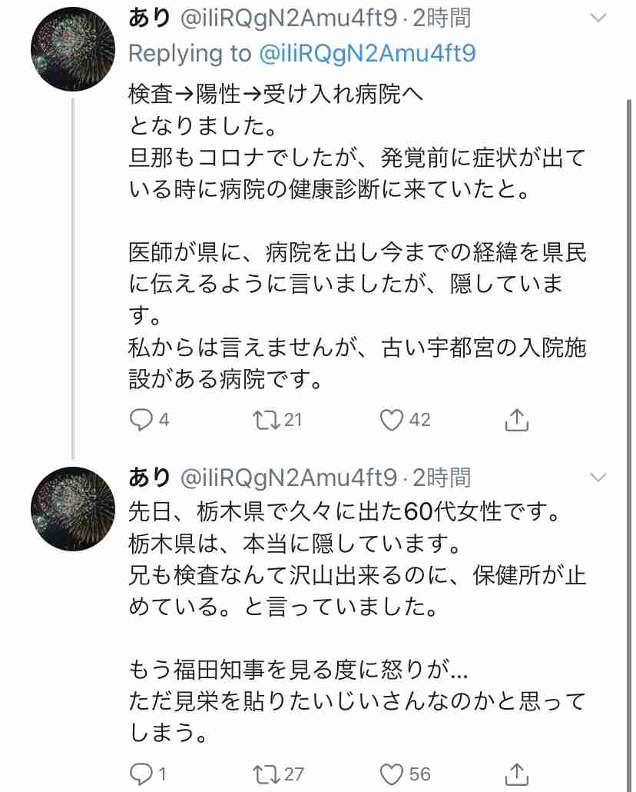Open the second tweet's fireworks profile picture
This screenshot has width=636, height=792.
73,508
